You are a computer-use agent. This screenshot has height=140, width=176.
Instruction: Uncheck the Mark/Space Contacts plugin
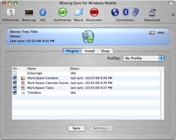[15, 78]
